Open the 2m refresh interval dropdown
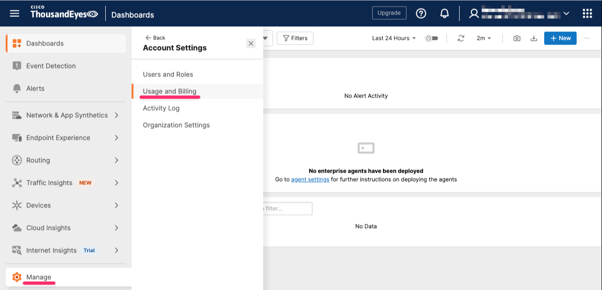 pos(484,38)
